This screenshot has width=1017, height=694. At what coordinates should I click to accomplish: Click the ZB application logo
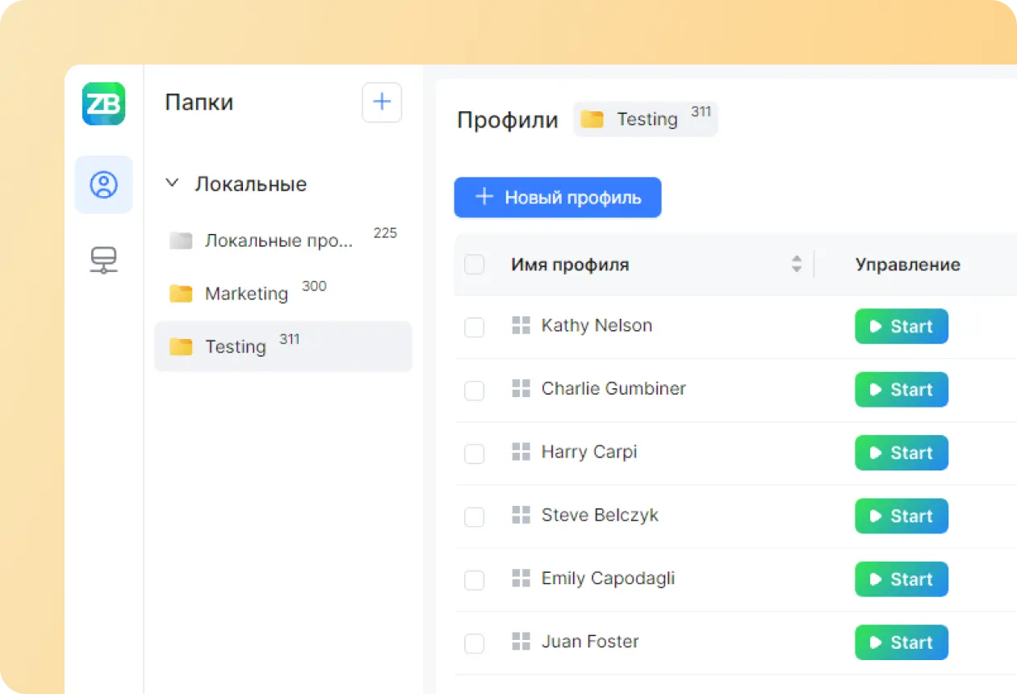pyautogui.click(x=103, y=103)
